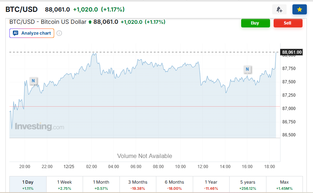The image size is (313, 193).
Task: Switch to the 1 Week timeframe
Action: tap(64, 185)
